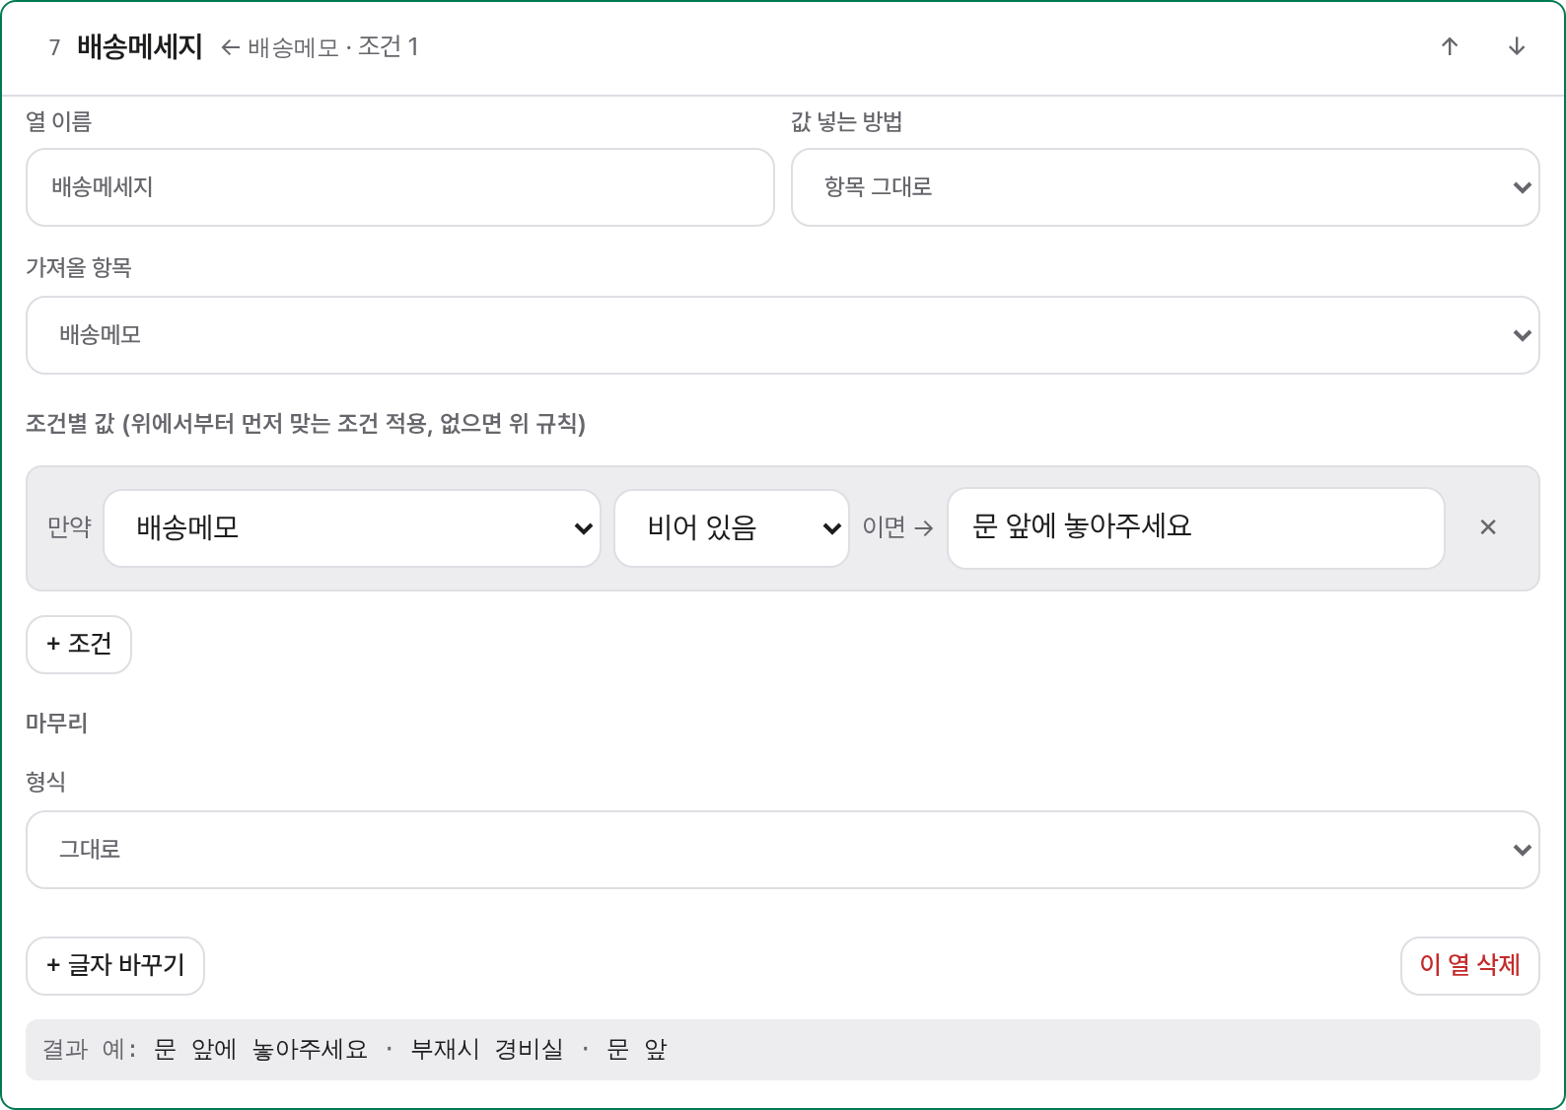Screen dimensions: 1566x1110
Task: Click the 열 이름 label
Action: [x=58, y=121]
